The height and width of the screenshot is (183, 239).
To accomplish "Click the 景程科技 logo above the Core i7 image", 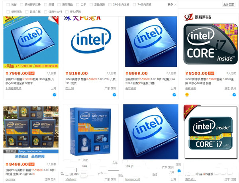I will point(198,17).
